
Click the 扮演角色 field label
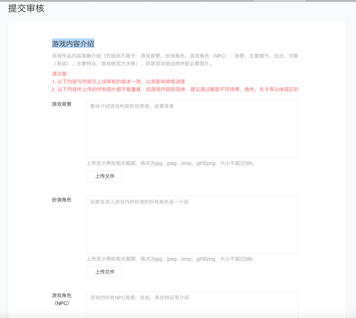pos(62,200)
